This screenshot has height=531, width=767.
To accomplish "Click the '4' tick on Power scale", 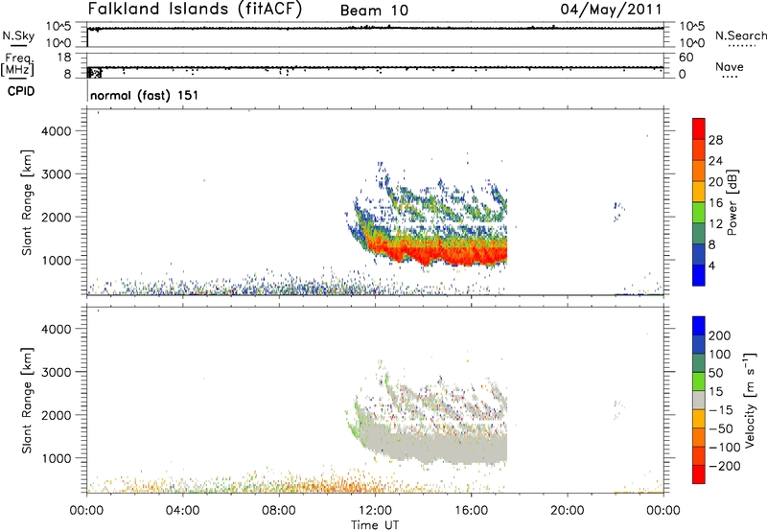I will (x=712, y=265).
